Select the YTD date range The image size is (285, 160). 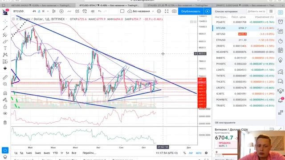pos(55,153)
